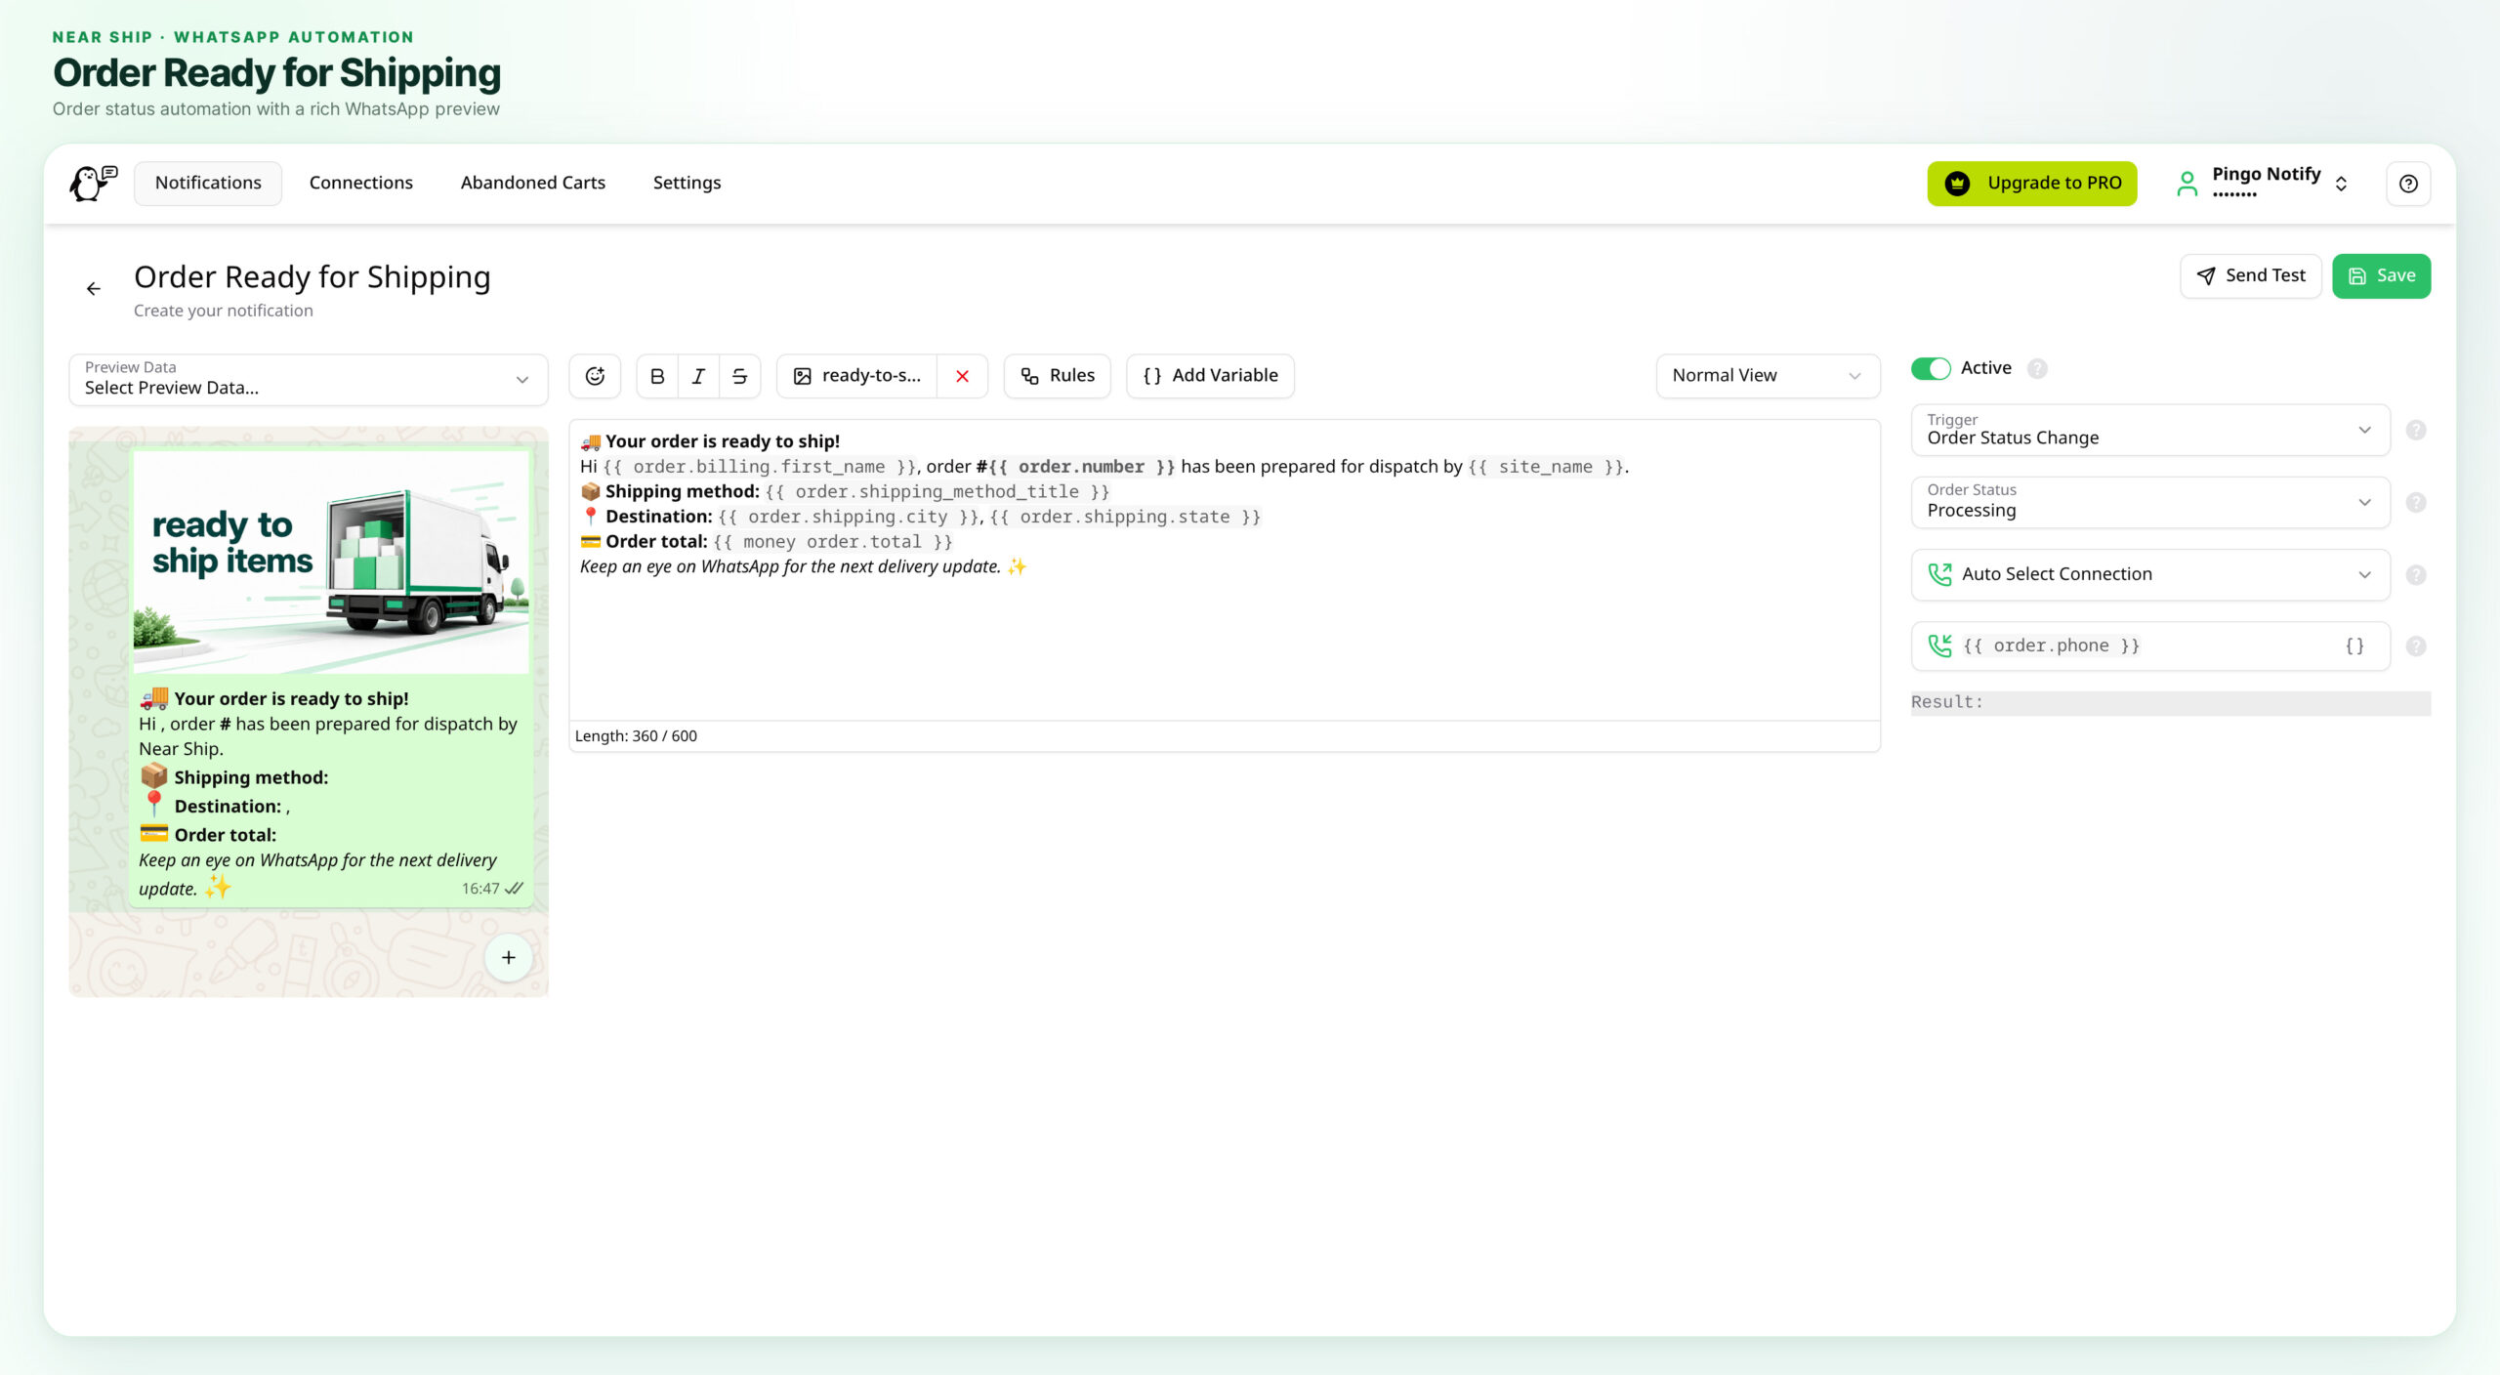Open the Normal View dropdown
This screenshot has height=1375, width=2500.
point(1768,376)
